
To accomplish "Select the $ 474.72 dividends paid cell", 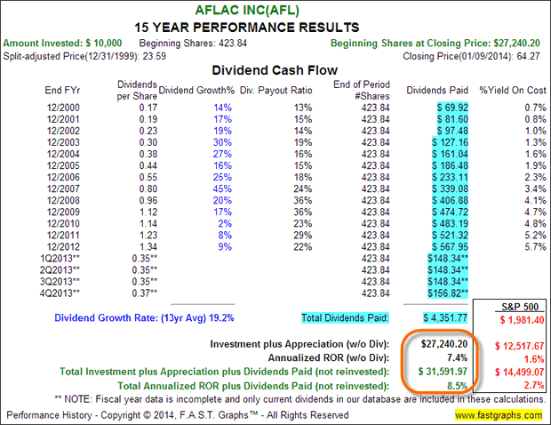I will [x=450, y=212].
